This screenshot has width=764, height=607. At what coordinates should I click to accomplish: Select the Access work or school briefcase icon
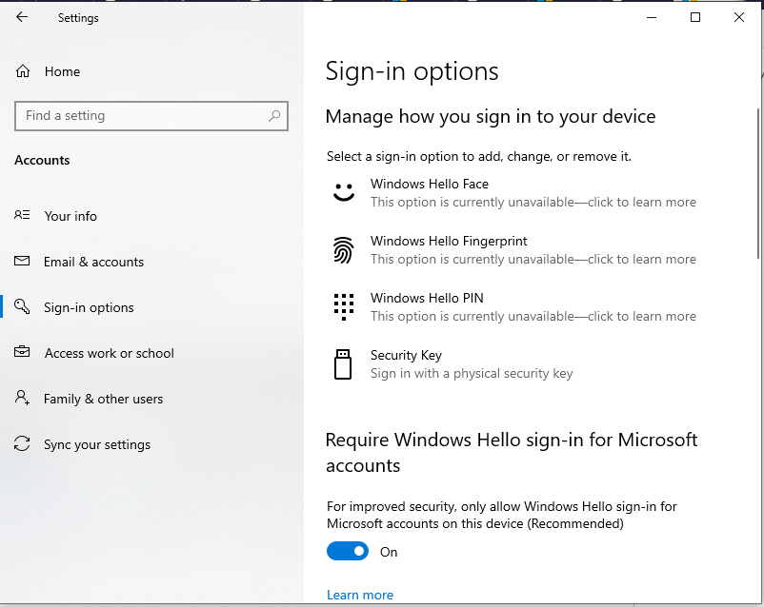click(22, 353)
